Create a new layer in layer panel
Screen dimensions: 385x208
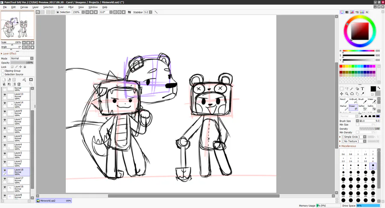[x=4, y=79]
